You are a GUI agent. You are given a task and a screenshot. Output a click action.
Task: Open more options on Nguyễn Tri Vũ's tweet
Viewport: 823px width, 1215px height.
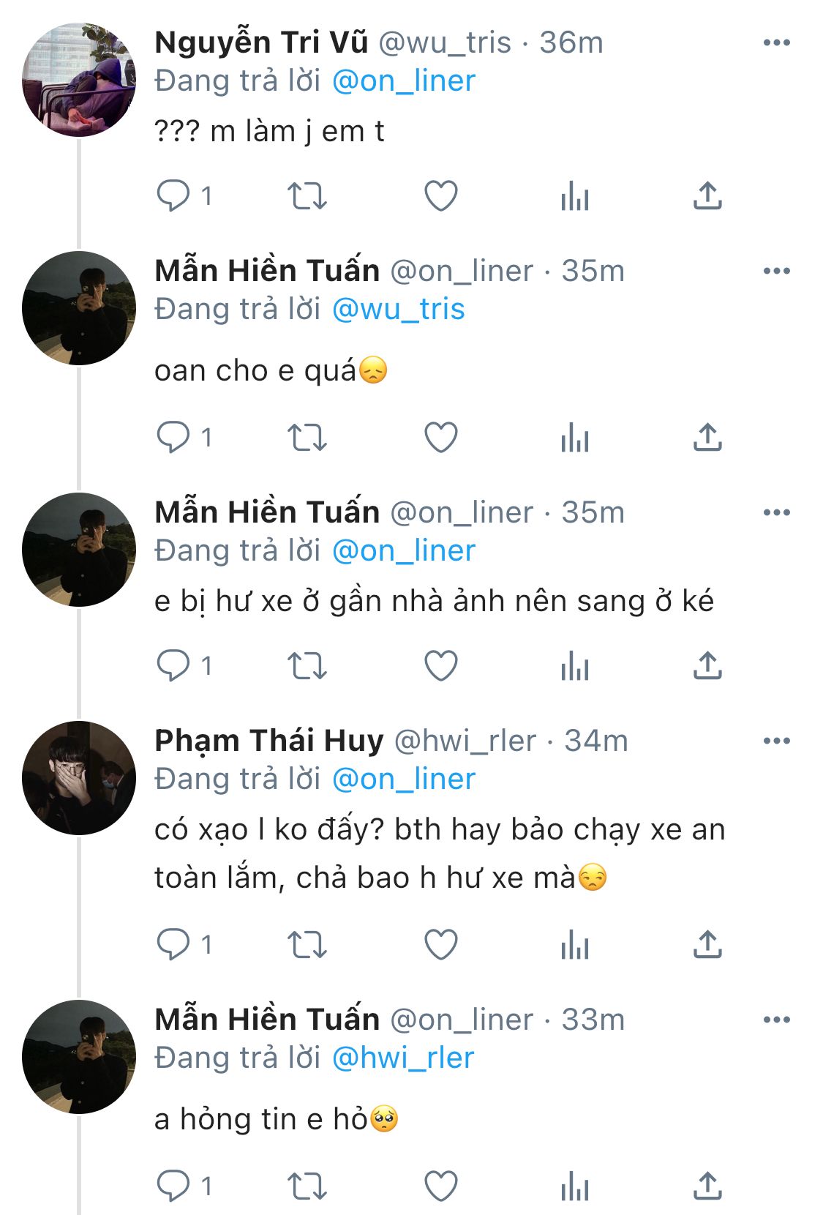776,42
